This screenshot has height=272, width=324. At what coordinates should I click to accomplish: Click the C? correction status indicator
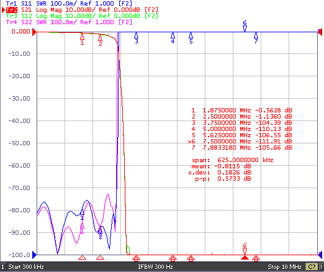pyautogui.click(x=312, y=267)
